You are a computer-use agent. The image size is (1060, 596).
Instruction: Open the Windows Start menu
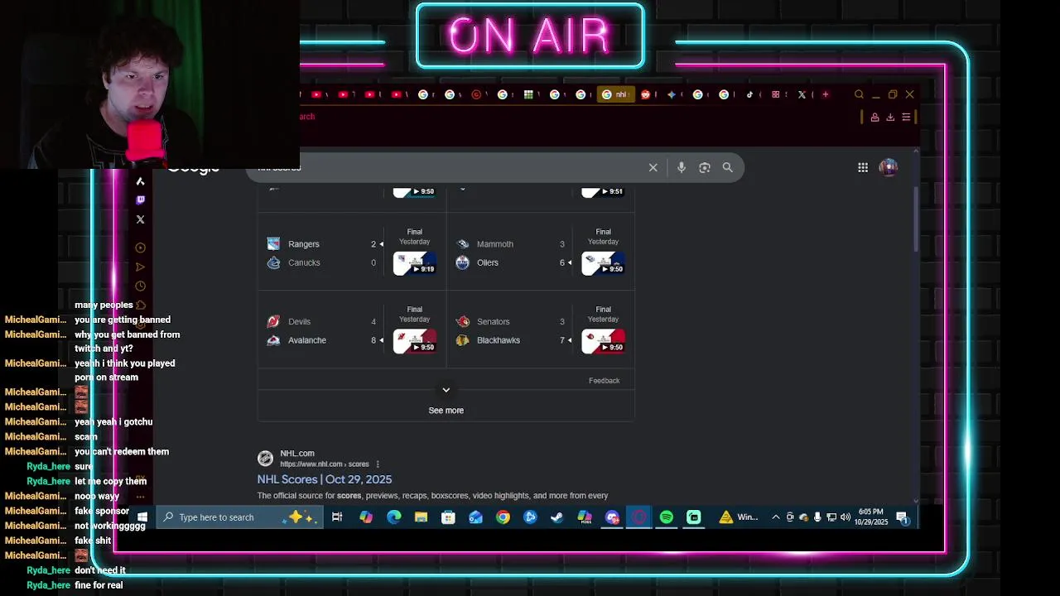tap(142, 517)
